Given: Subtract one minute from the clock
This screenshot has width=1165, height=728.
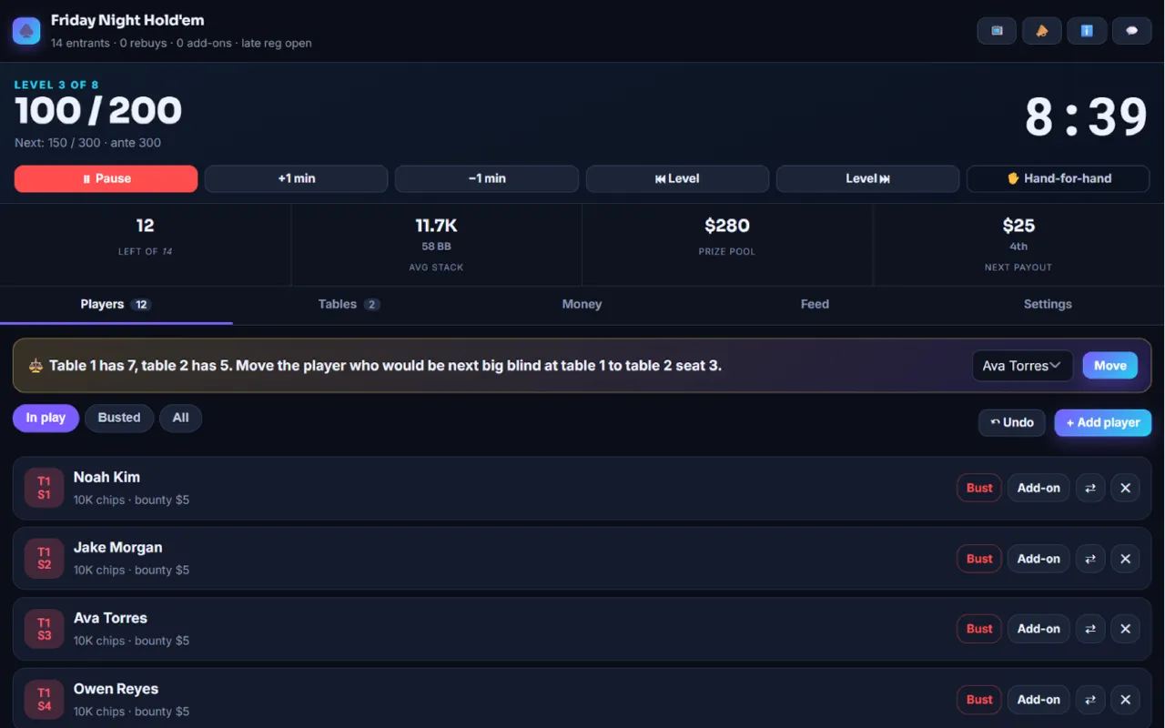Looking at the screenshot, I should [x=487, y=178].
